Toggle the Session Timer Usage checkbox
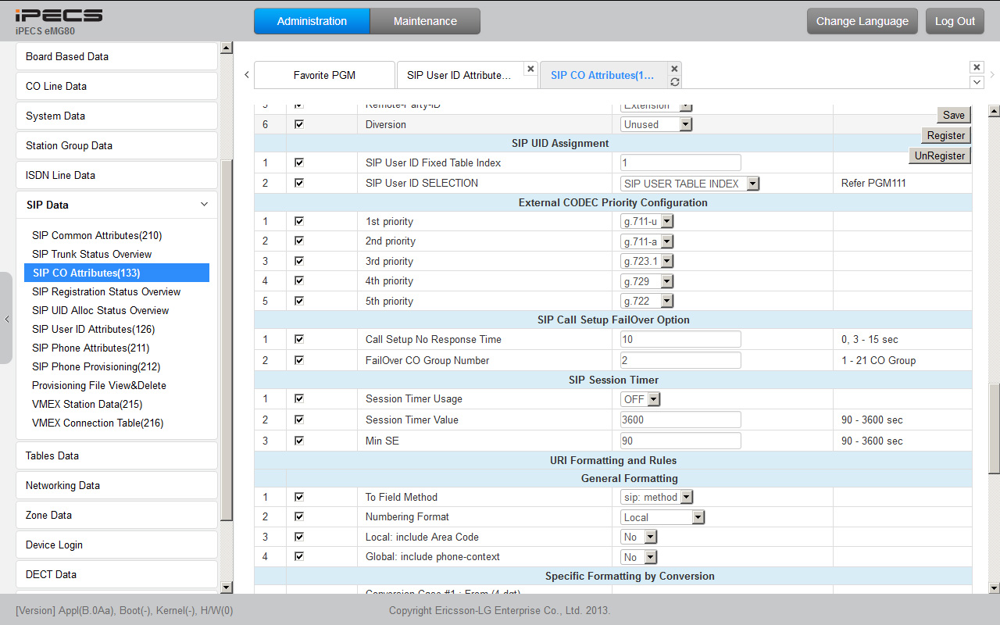Image resolution: width=1000 pixels, height=625 pixels. tap(298, 398)
